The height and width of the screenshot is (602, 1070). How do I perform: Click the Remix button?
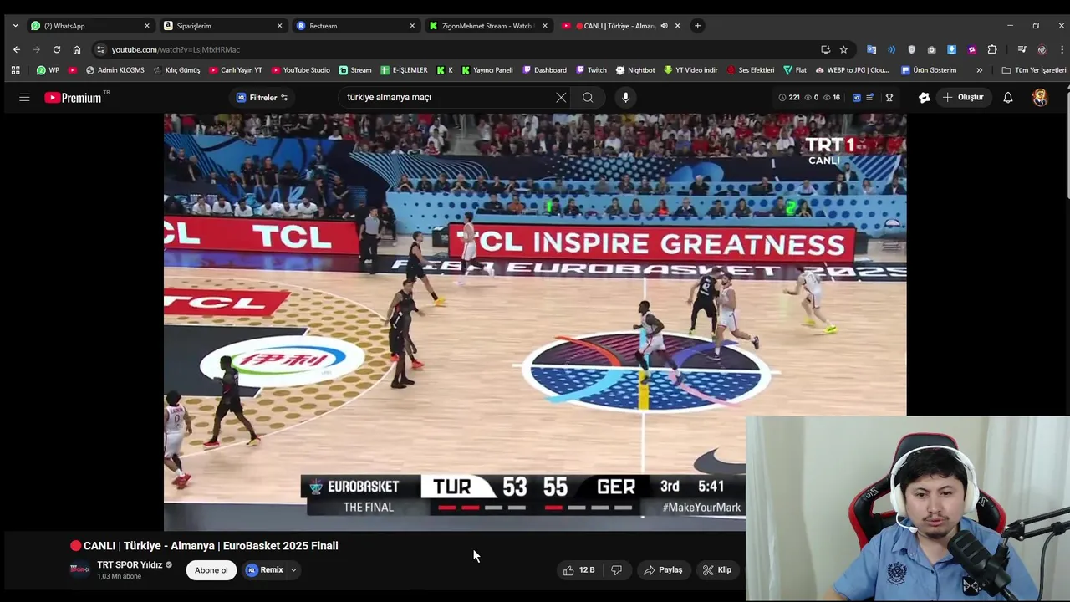[x=265, y=570]
